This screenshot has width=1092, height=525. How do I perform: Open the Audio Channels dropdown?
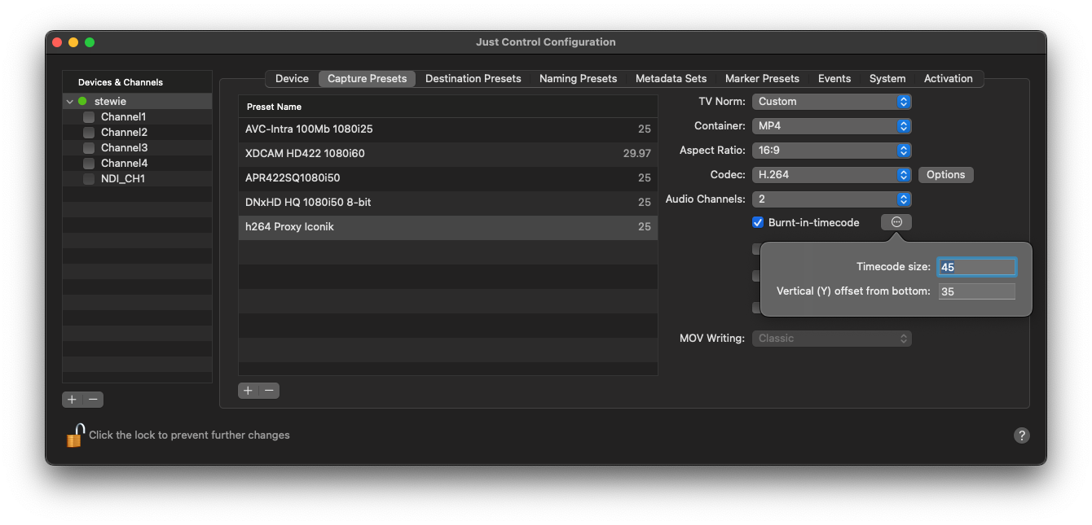[832, 199]
